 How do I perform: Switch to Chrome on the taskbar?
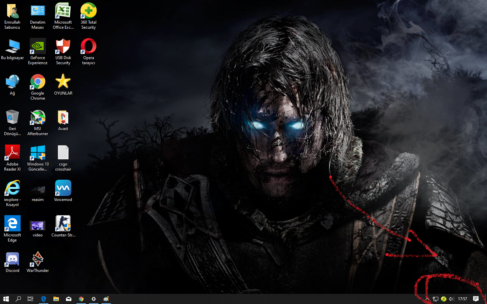tap(81, 299)
